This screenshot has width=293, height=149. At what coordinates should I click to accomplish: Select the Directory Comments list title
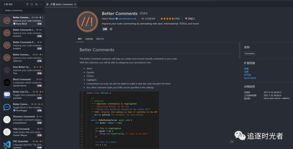click(24, 116)
